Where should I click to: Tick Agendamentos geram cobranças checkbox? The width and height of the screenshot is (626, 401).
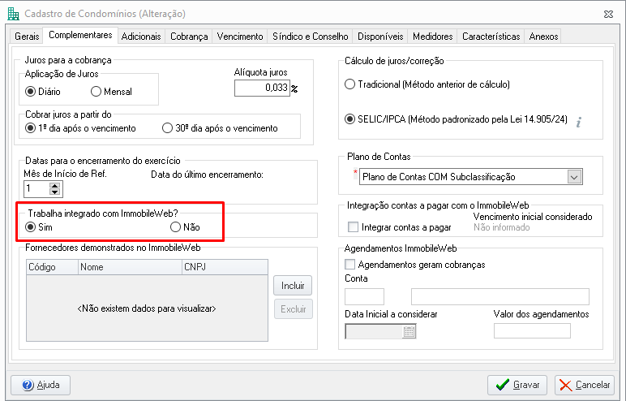pyautogui.click(x=349, y=265)
